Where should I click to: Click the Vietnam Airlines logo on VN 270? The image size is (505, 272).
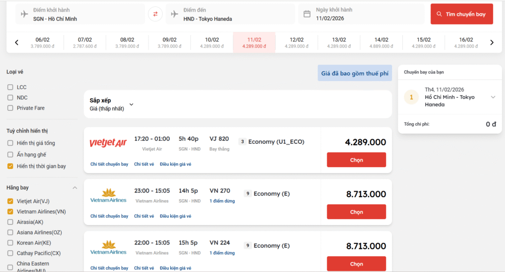(x=108, y=195)
